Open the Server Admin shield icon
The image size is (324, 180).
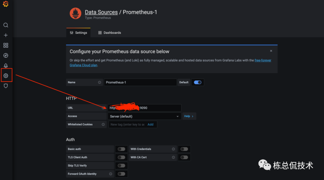point(6,86)
